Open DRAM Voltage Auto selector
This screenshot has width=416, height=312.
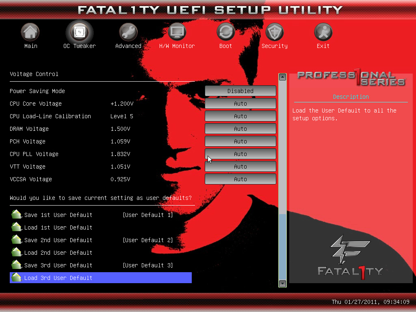point(240,129)
